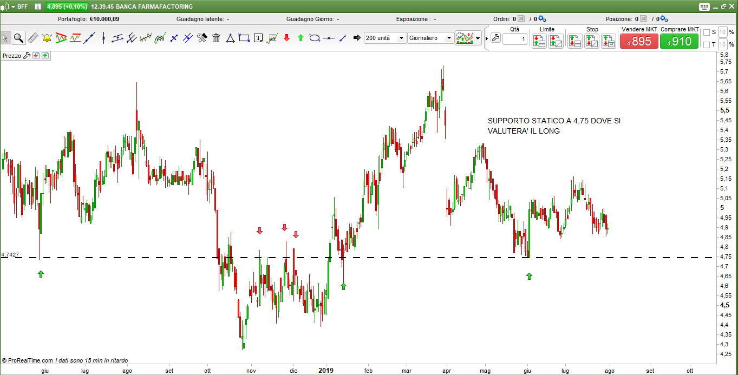Open the 200 unità dropdown
The image size is (738, 375).
tap(401, 38)
